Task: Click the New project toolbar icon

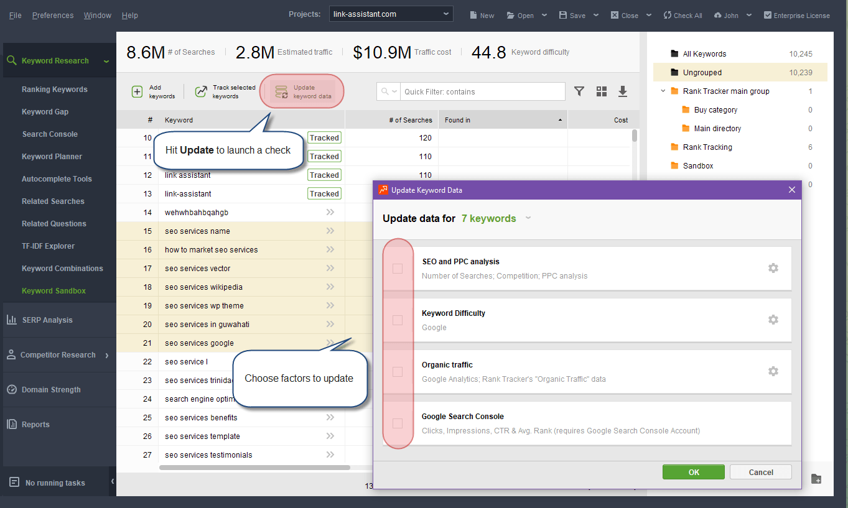Action: point(473,15)
